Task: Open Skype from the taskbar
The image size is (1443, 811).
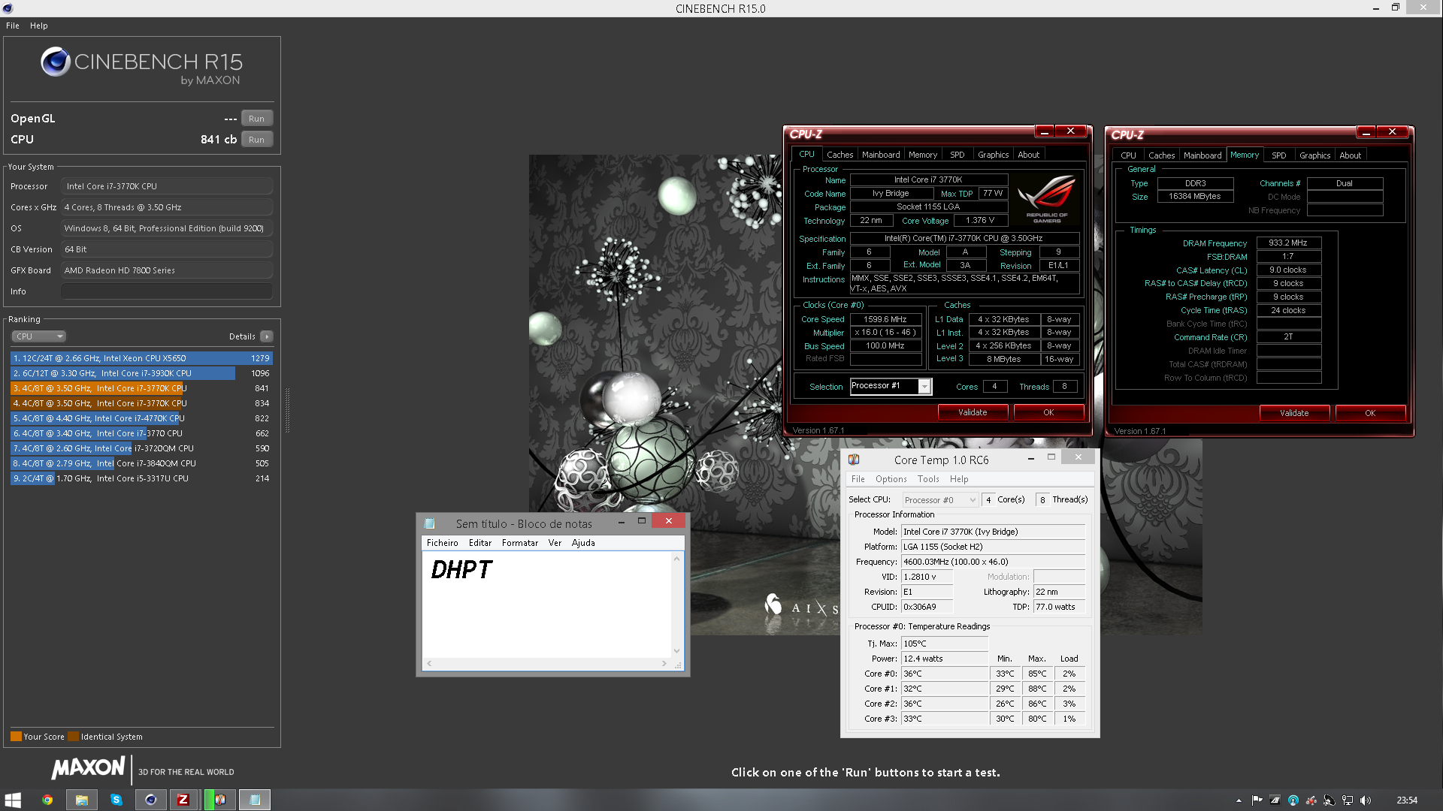Action: [116, 800]
